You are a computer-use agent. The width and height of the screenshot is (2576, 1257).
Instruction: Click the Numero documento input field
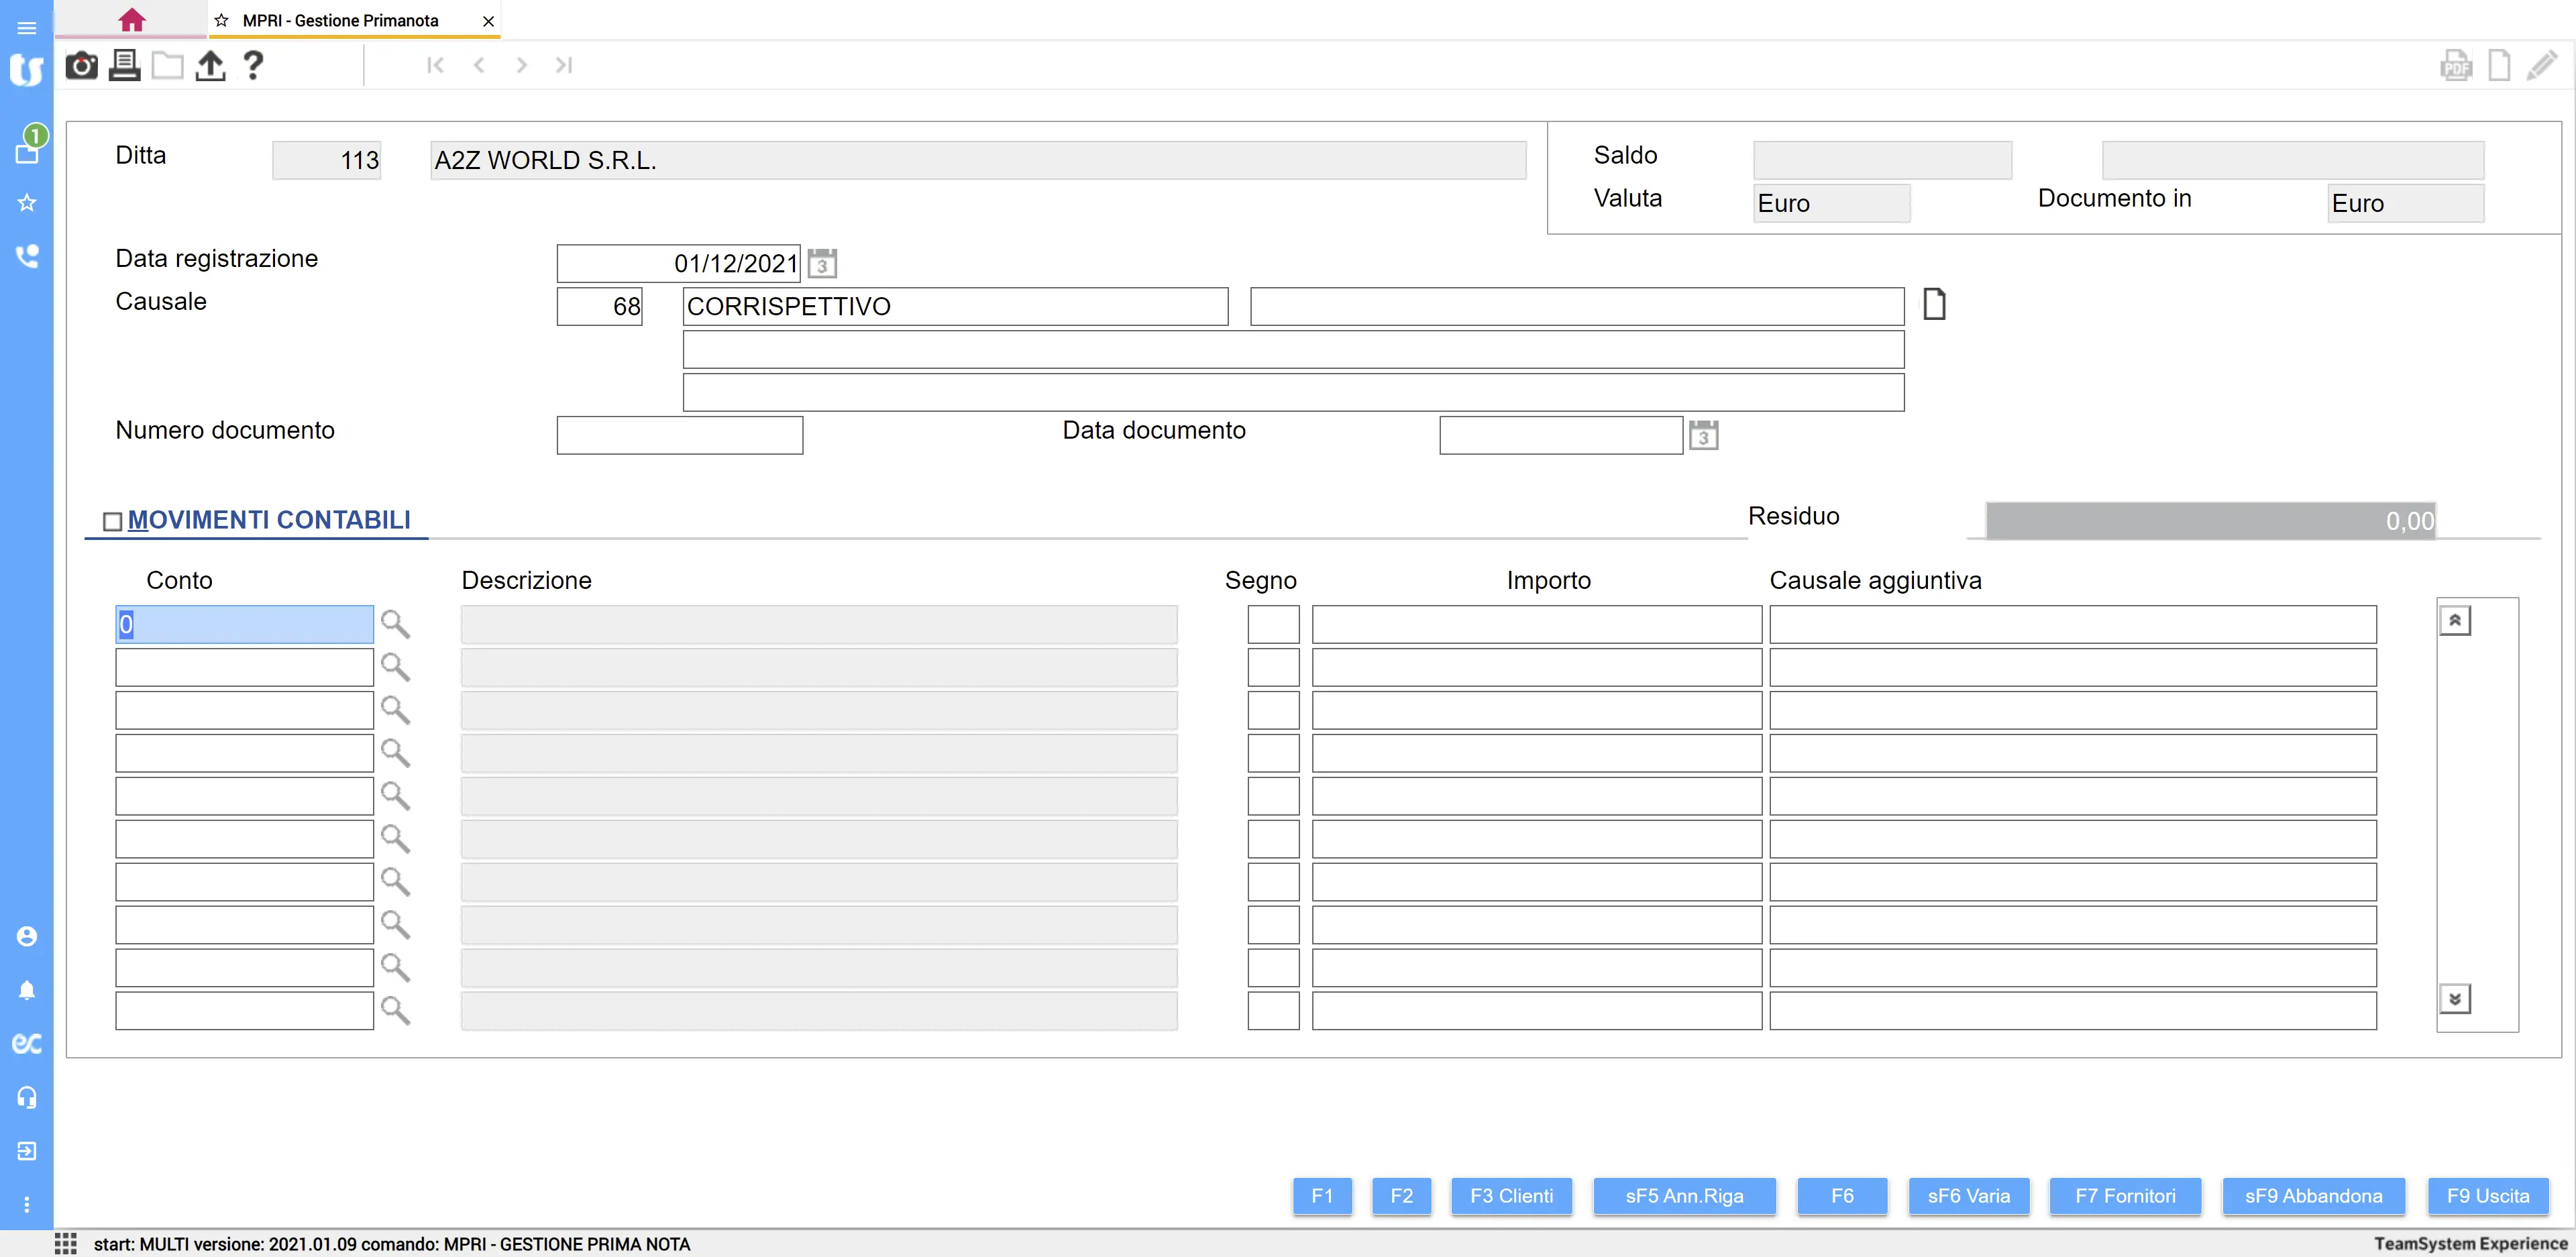point(679,436)
